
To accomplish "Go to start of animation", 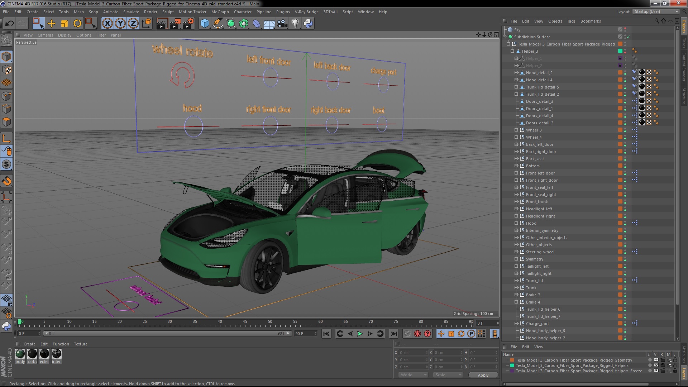I will pyautogui.click(x=326, y=334).
